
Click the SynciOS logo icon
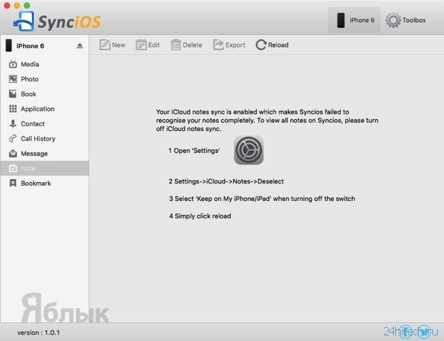pyautogui.click(x=24, y=21)
